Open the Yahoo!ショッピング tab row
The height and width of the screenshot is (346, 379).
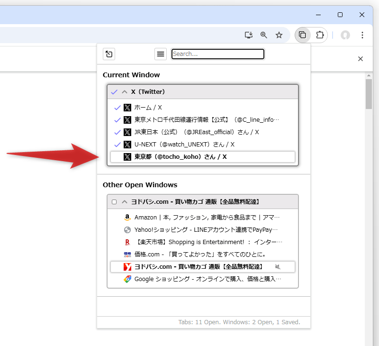point(203,230)
